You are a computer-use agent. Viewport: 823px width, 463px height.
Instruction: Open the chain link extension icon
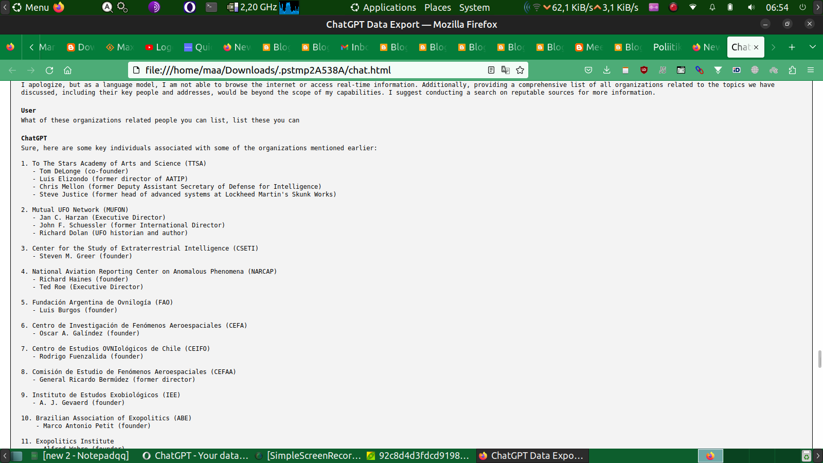(700, 70)
